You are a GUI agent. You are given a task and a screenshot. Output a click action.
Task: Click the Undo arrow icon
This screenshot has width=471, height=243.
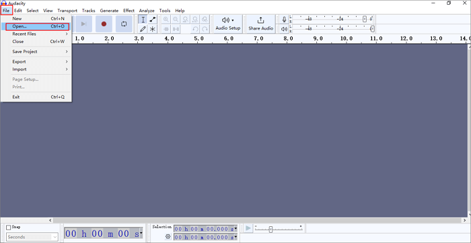pos(195,29)
